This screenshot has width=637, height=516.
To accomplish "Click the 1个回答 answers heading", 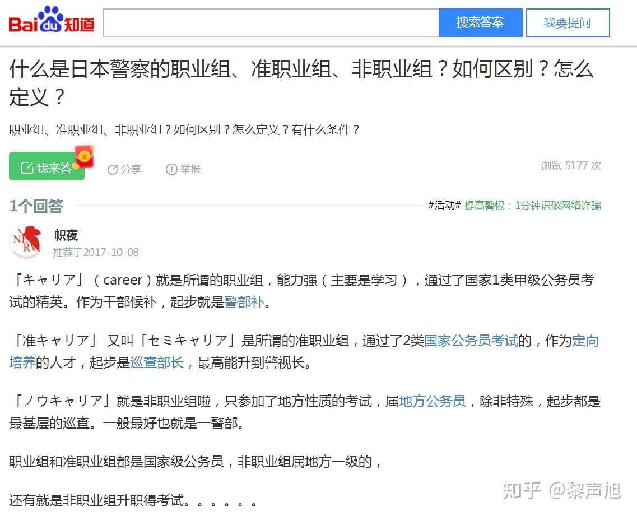I will 36,206.
